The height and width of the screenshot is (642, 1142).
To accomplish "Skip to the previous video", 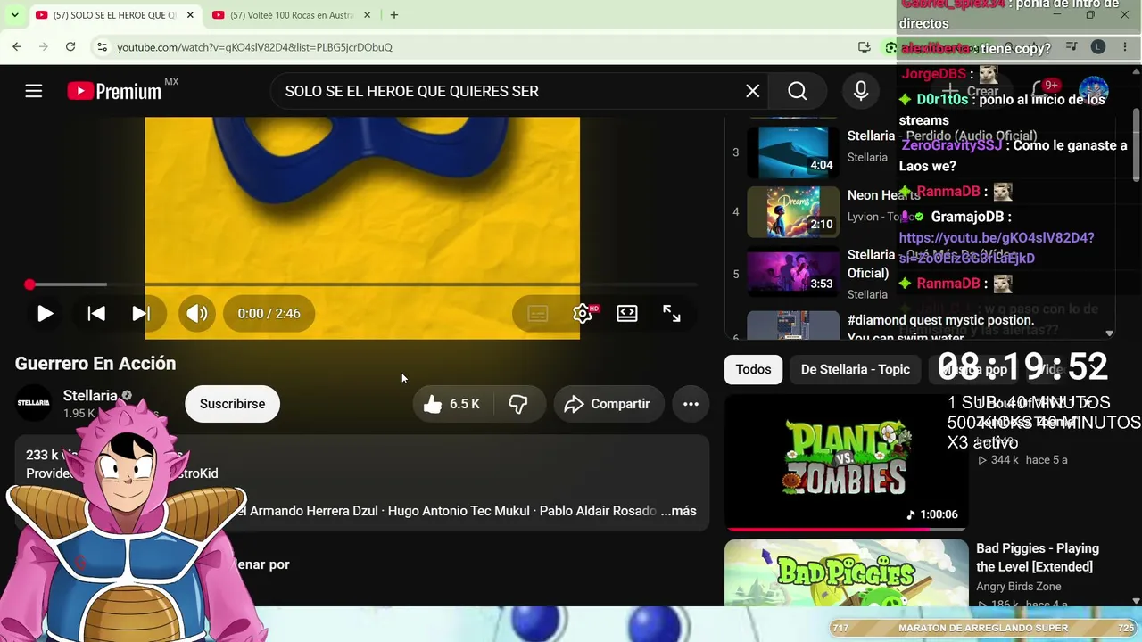I will tap(96, 313).
